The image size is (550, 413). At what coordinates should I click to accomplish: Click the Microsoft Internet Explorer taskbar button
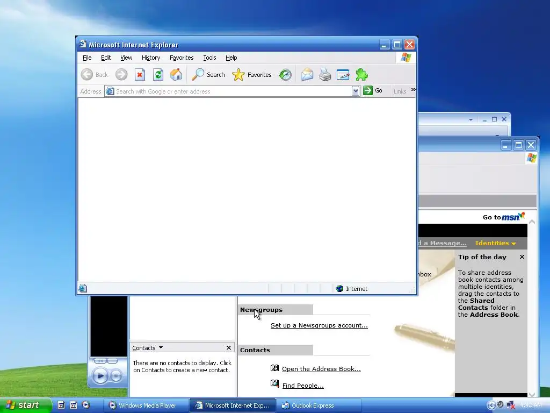pyautogui.click(x=233, y=405)
